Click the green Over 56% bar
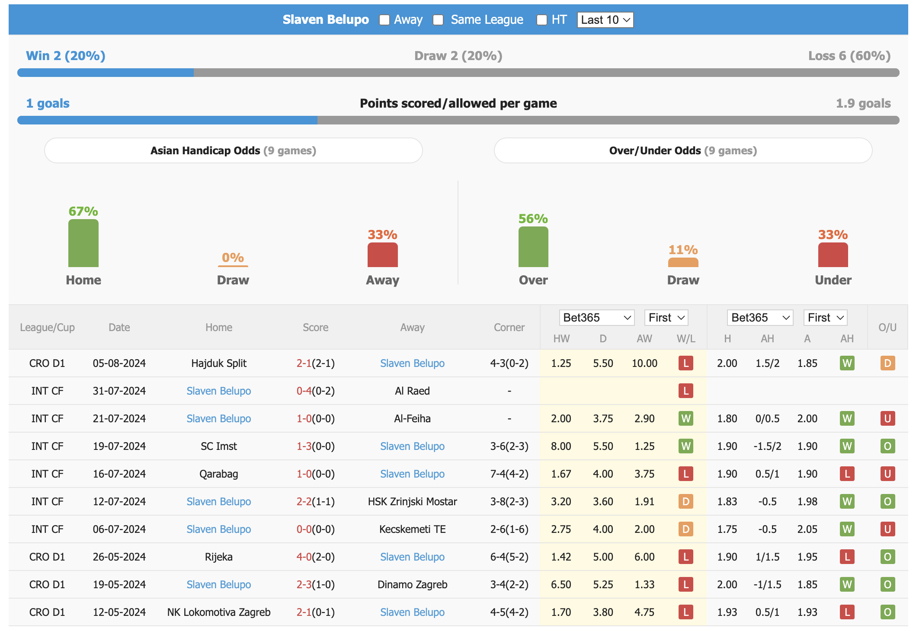This screenshot has height=631, width=916. (533, 247)
